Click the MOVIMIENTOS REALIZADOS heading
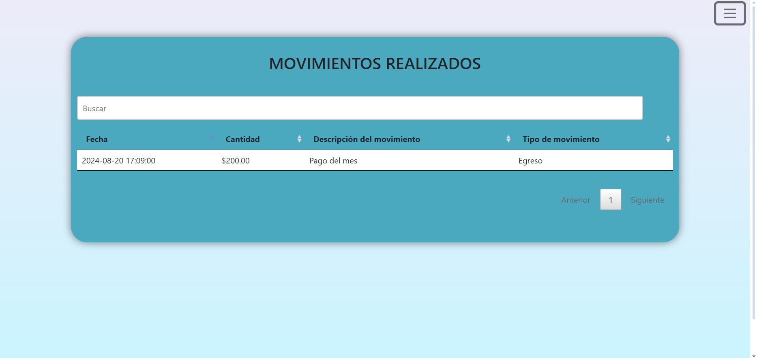This screenshot has width=757, height=358. point(375,64)
